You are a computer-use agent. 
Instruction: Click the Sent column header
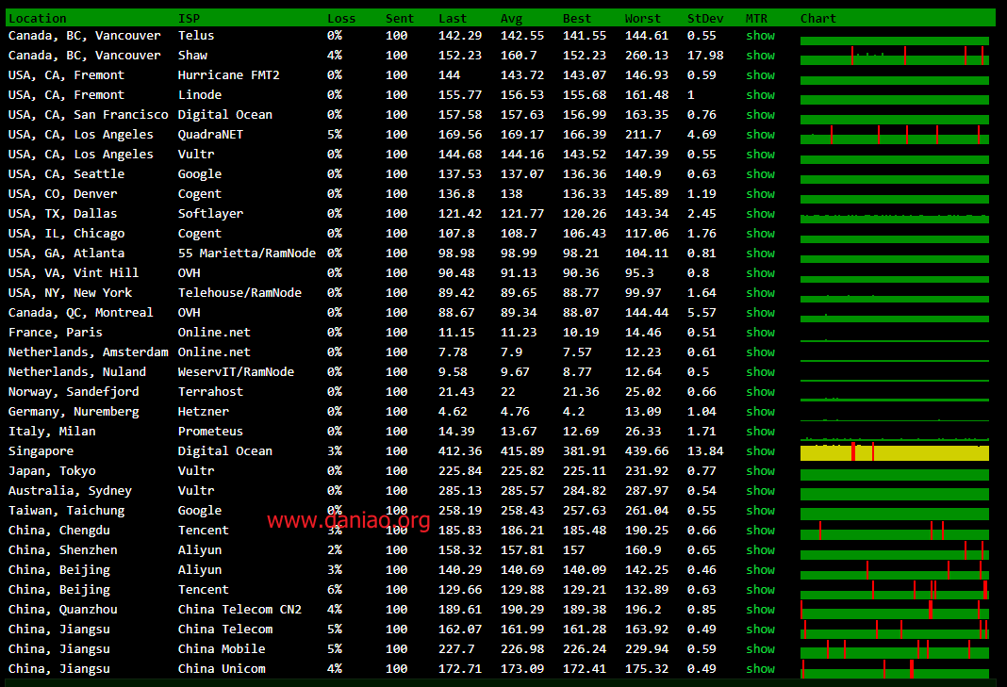tap(400, 19)
